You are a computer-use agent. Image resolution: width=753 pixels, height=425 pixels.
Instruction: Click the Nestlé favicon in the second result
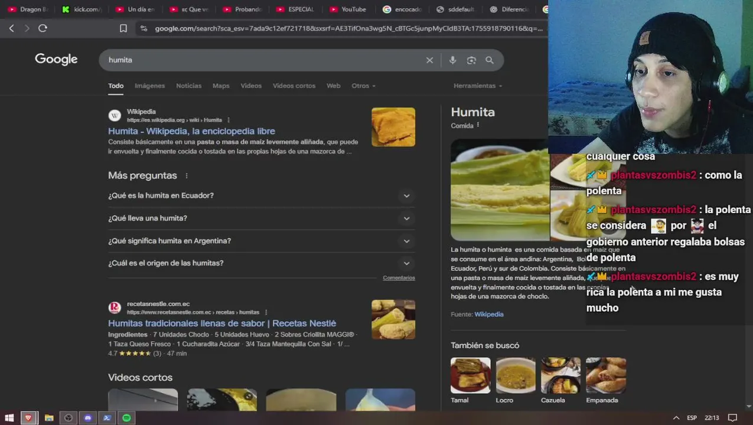tap(115, 308)
